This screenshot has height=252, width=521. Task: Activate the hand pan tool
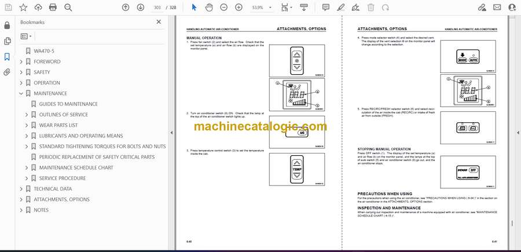[x=208, y=8]
